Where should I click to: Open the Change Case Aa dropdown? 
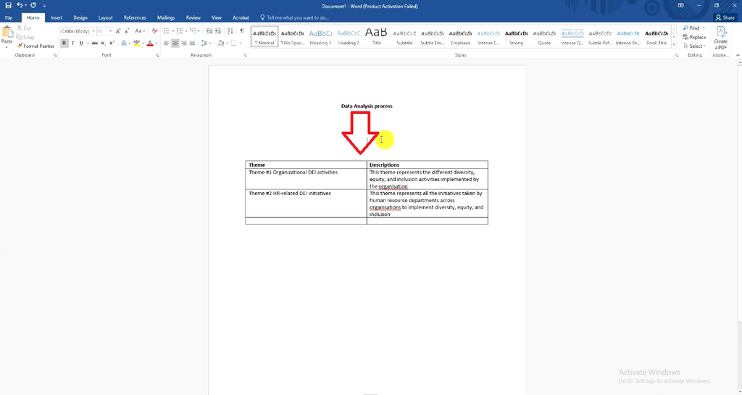click(140, 31)
